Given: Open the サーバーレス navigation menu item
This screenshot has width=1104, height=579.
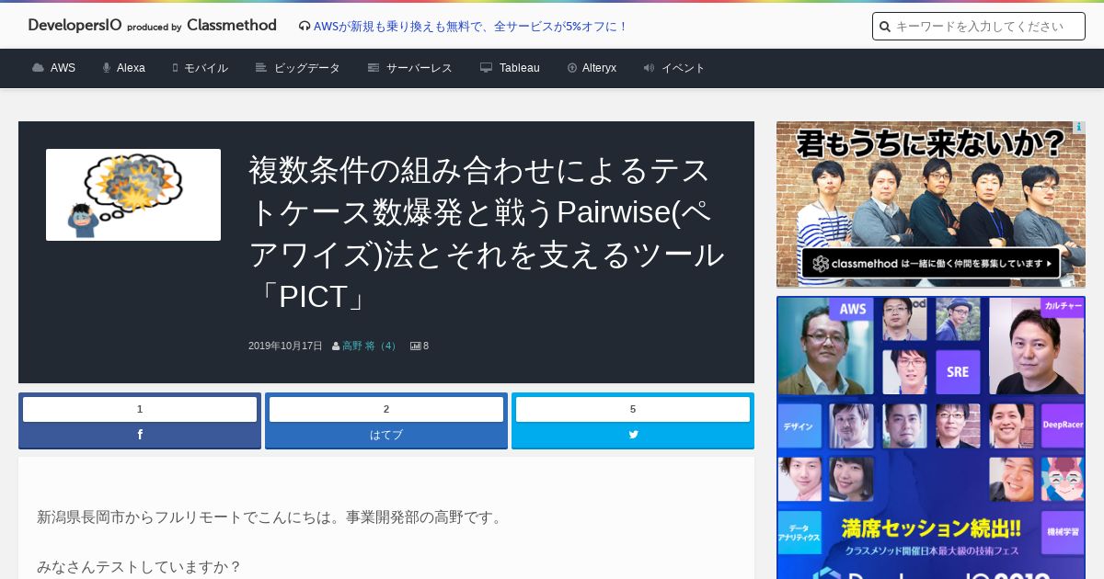Looking at the screenshot, I should [x=420, y=68].
